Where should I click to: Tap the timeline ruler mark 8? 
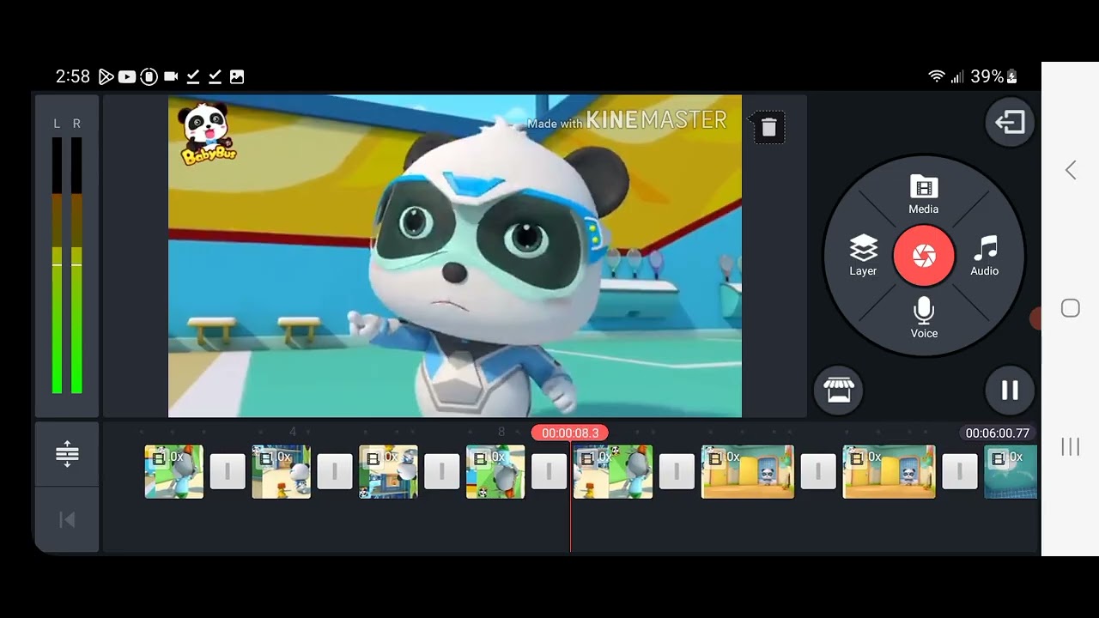pos(502,432)
